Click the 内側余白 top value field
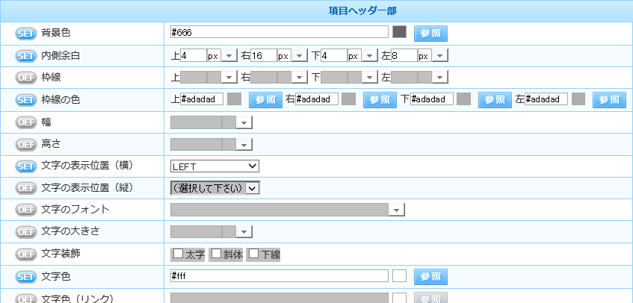The width and height of the screenshot is (633, 303). (194, 56)
